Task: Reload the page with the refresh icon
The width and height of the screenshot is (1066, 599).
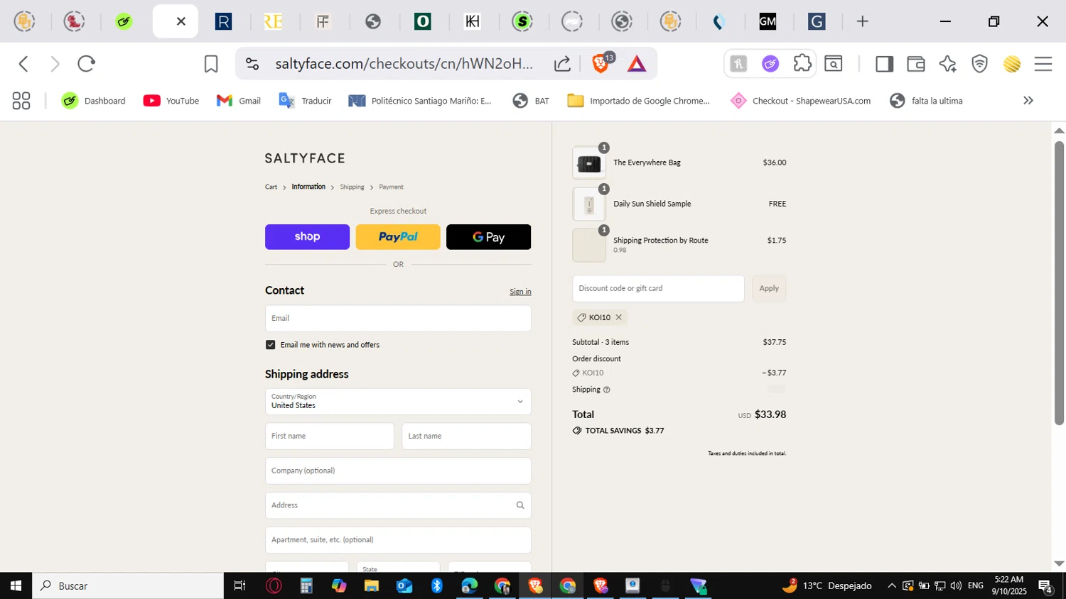Action: point(87,64)
